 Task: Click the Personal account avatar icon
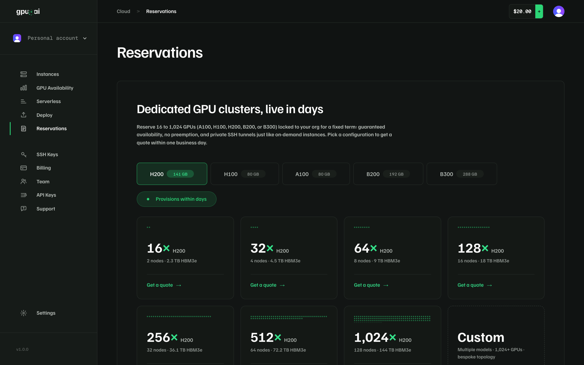point(17,38)
